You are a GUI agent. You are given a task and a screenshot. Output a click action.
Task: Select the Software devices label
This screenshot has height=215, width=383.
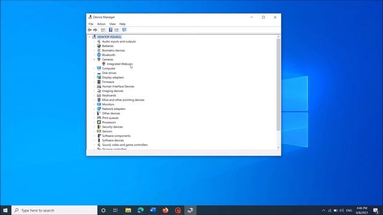pos(113,140)
